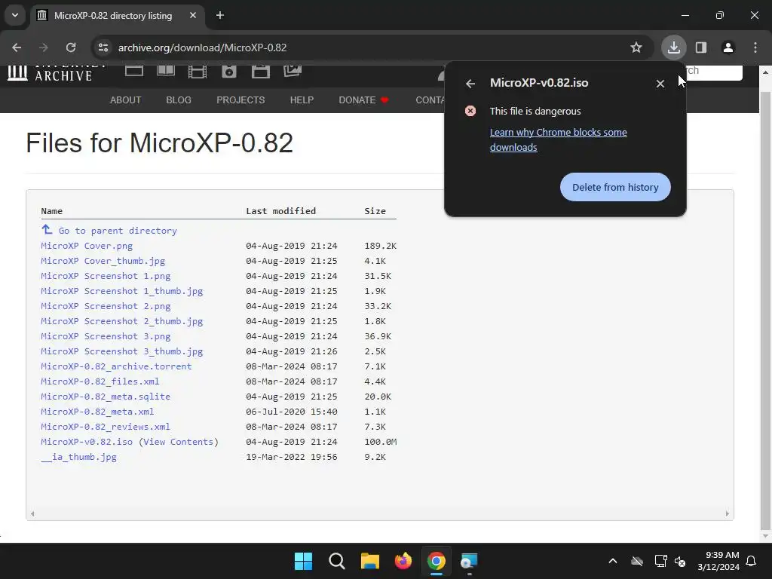Open MicroXP Screenshot 2.png link
Viewport: 772px width, 579px height.
[x=106, y=306]
